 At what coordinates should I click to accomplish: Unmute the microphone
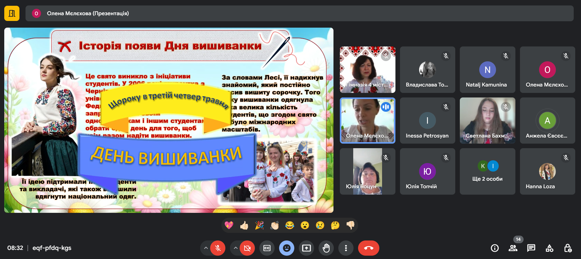(x=218, y=248)
